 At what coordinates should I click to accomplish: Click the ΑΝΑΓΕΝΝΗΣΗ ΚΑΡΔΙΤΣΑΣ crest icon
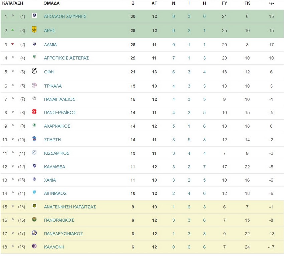pos(34,206)
